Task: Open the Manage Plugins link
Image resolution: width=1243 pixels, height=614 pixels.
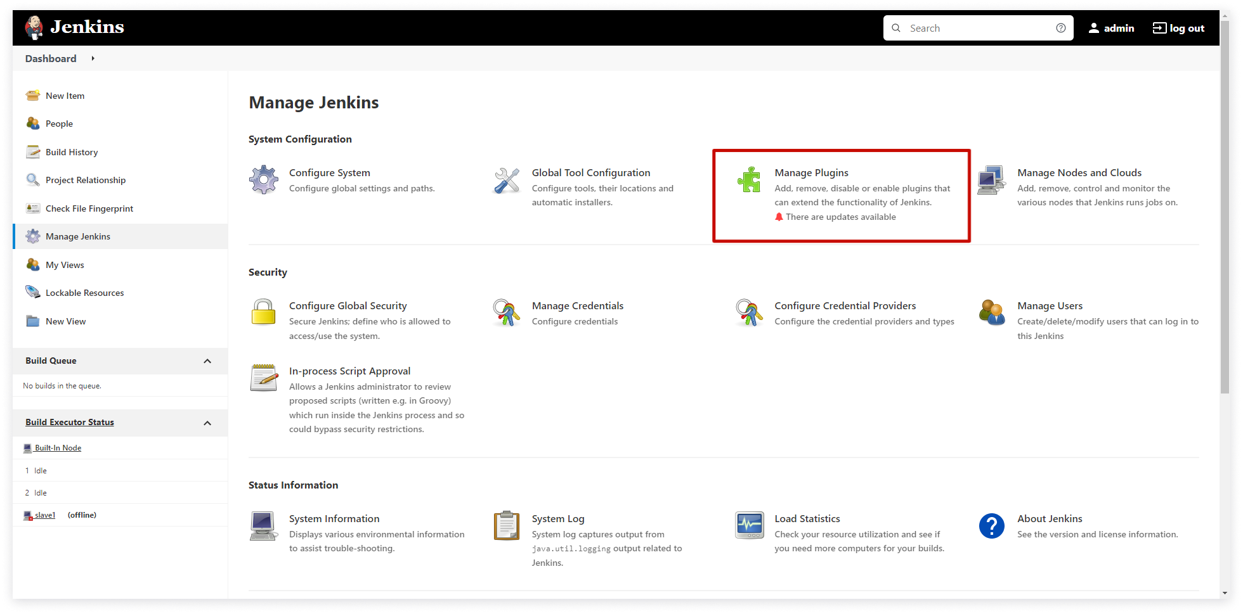Action: pos(811,172)
